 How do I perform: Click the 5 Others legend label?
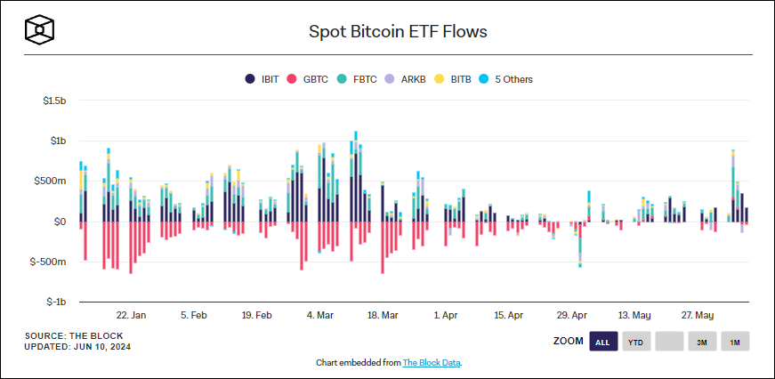[x=513, y=79]
